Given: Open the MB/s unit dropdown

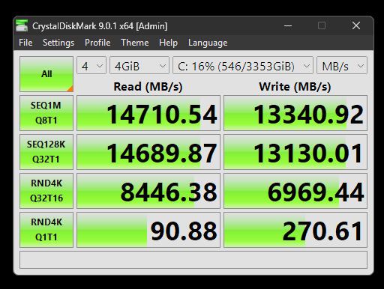Looking at the screenshot, I should (x=342, y=65).
